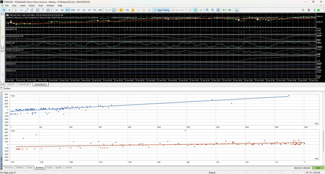Toggle Algo Trading
This screenshot has width=325, height=174.
tap(162, 10)
